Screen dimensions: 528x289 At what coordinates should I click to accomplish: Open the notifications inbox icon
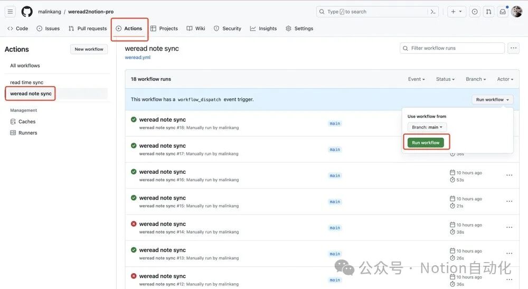(503, 12)
